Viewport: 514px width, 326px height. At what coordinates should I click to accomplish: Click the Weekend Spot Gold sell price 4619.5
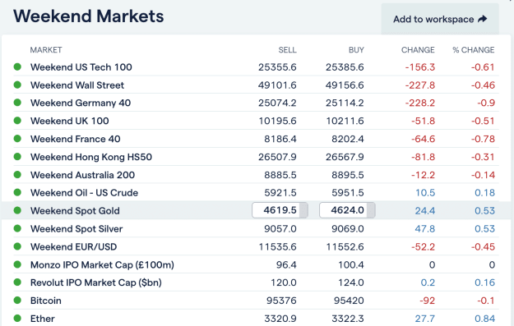(x=280, y=210)
